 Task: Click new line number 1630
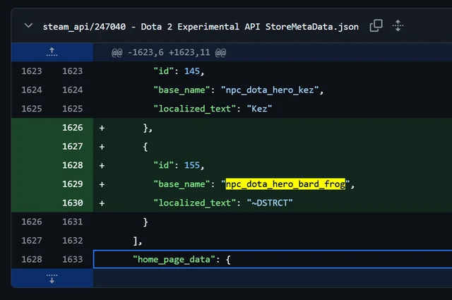point(72,203)
